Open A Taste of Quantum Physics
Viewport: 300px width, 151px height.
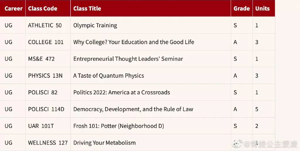pyautogui.click(x=108, y=76)
